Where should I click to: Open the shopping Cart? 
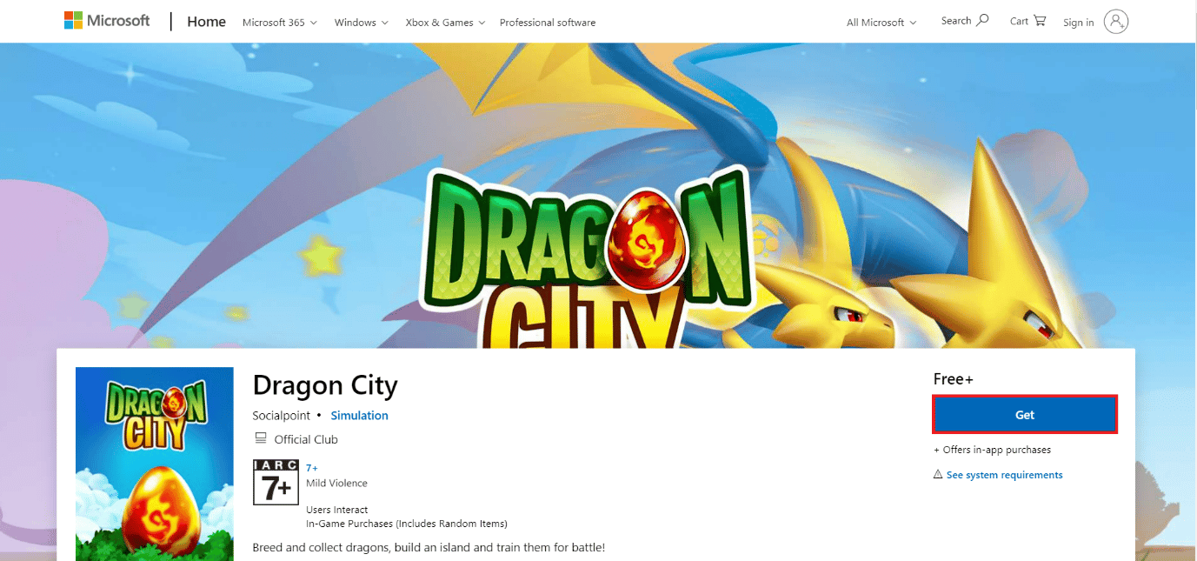tap(1027, 21)
